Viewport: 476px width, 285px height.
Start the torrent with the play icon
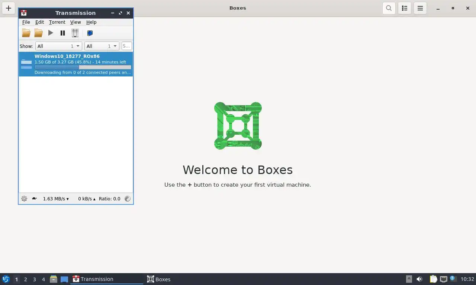pos(51,33)
